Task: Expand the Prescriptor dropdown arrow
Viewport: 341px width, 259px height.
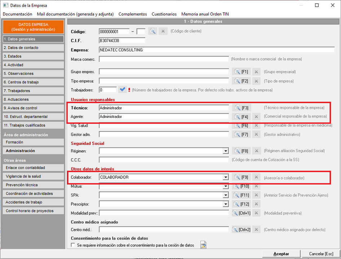Action: click(x=226, y=204)
